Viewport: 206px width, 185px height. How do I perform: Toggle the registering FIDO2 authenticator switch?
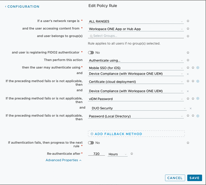(91, 53)
